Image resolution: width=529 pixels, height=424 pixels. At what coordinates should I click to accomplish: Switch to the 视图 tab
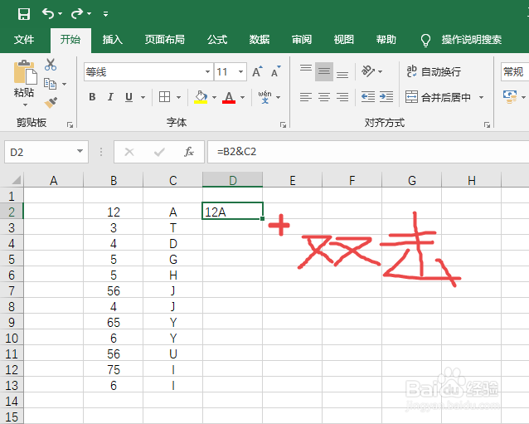344,40
